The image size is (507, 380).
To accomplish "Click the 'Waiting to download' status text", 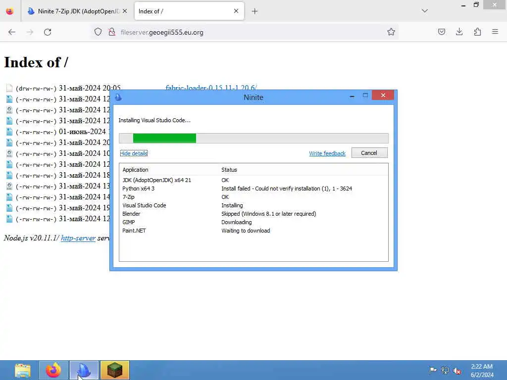I will point(246,231).
